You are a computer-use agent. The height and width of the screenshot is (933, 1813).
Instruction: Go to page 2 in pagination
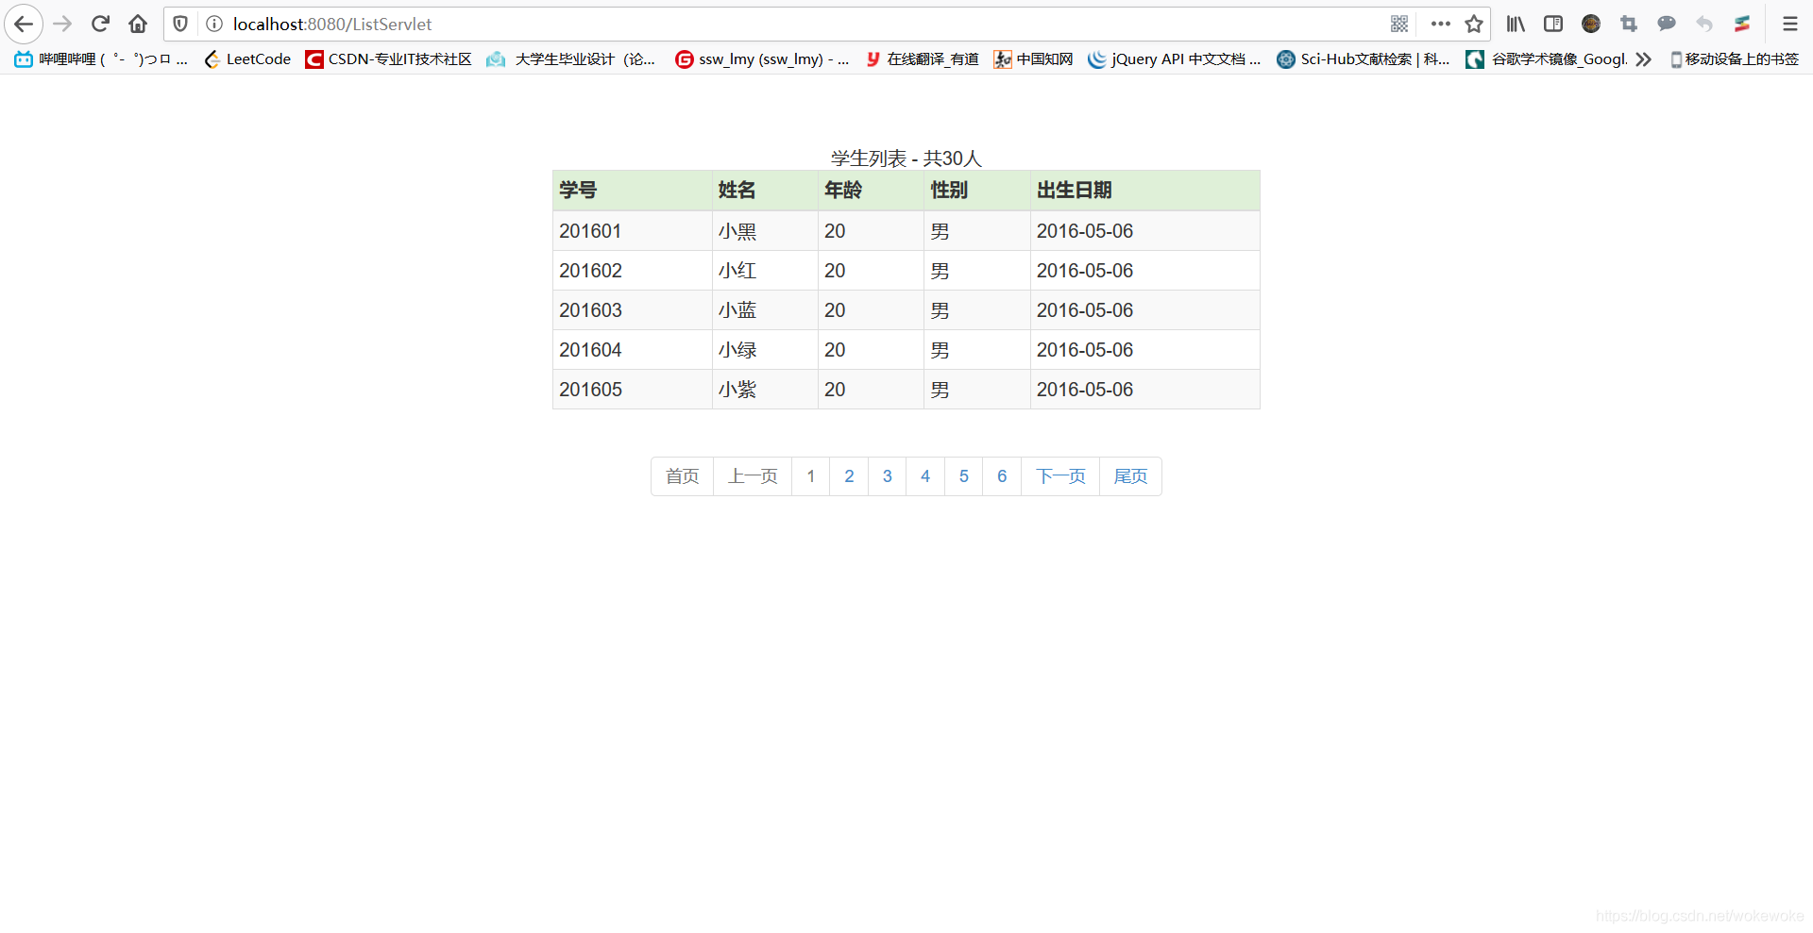(849, 476)
